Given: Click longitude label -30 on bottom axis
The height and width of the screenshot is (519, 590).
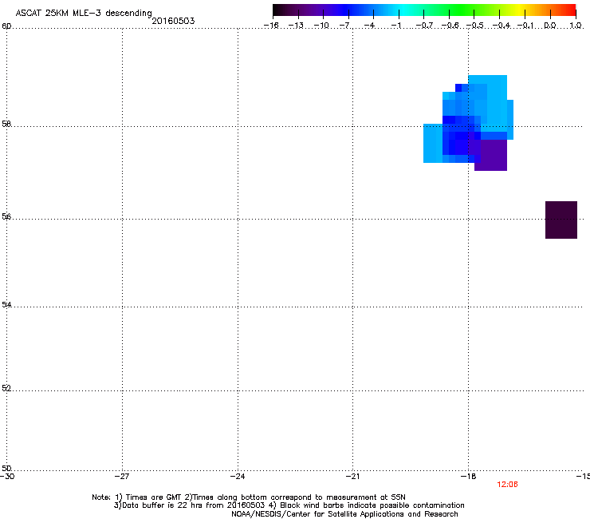Looking at the screenshot, I should pos(7,477).
